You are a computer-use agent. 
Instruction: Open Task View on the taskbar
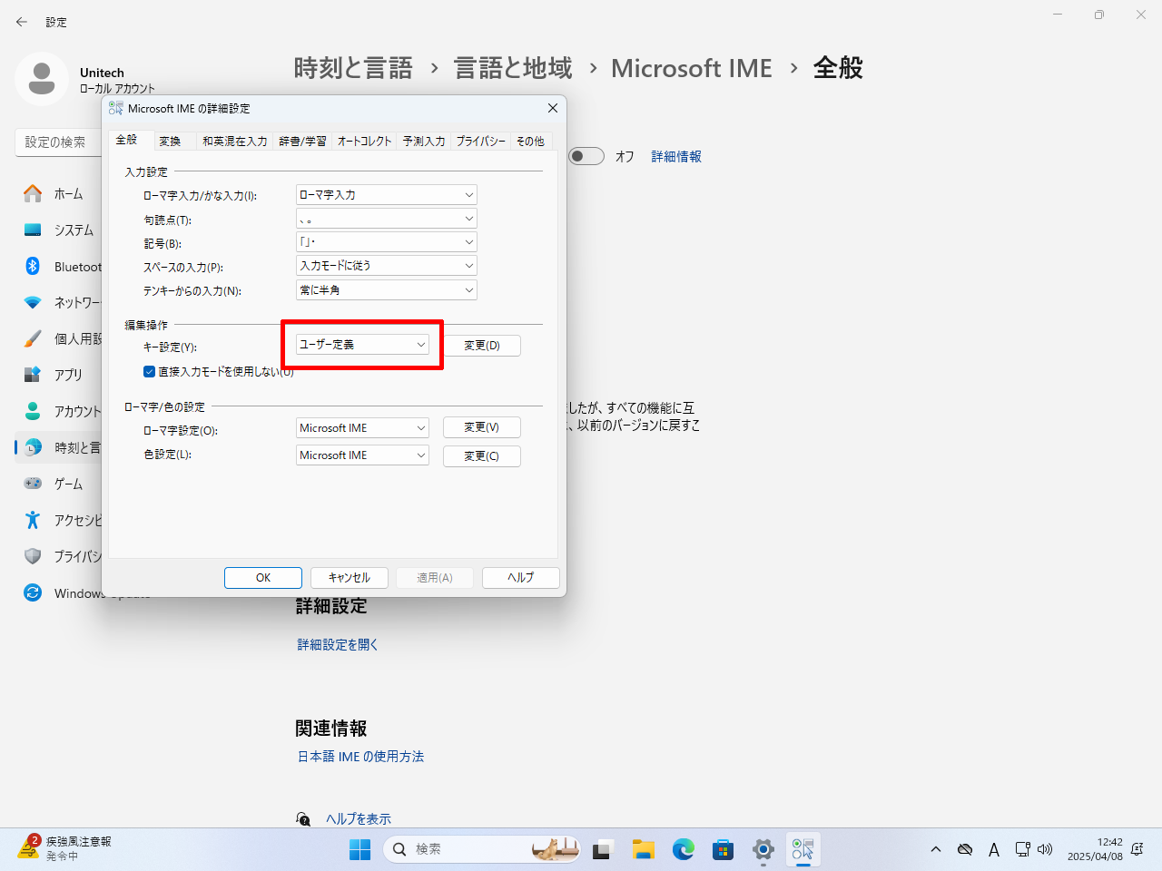click(x=603, y=849)
